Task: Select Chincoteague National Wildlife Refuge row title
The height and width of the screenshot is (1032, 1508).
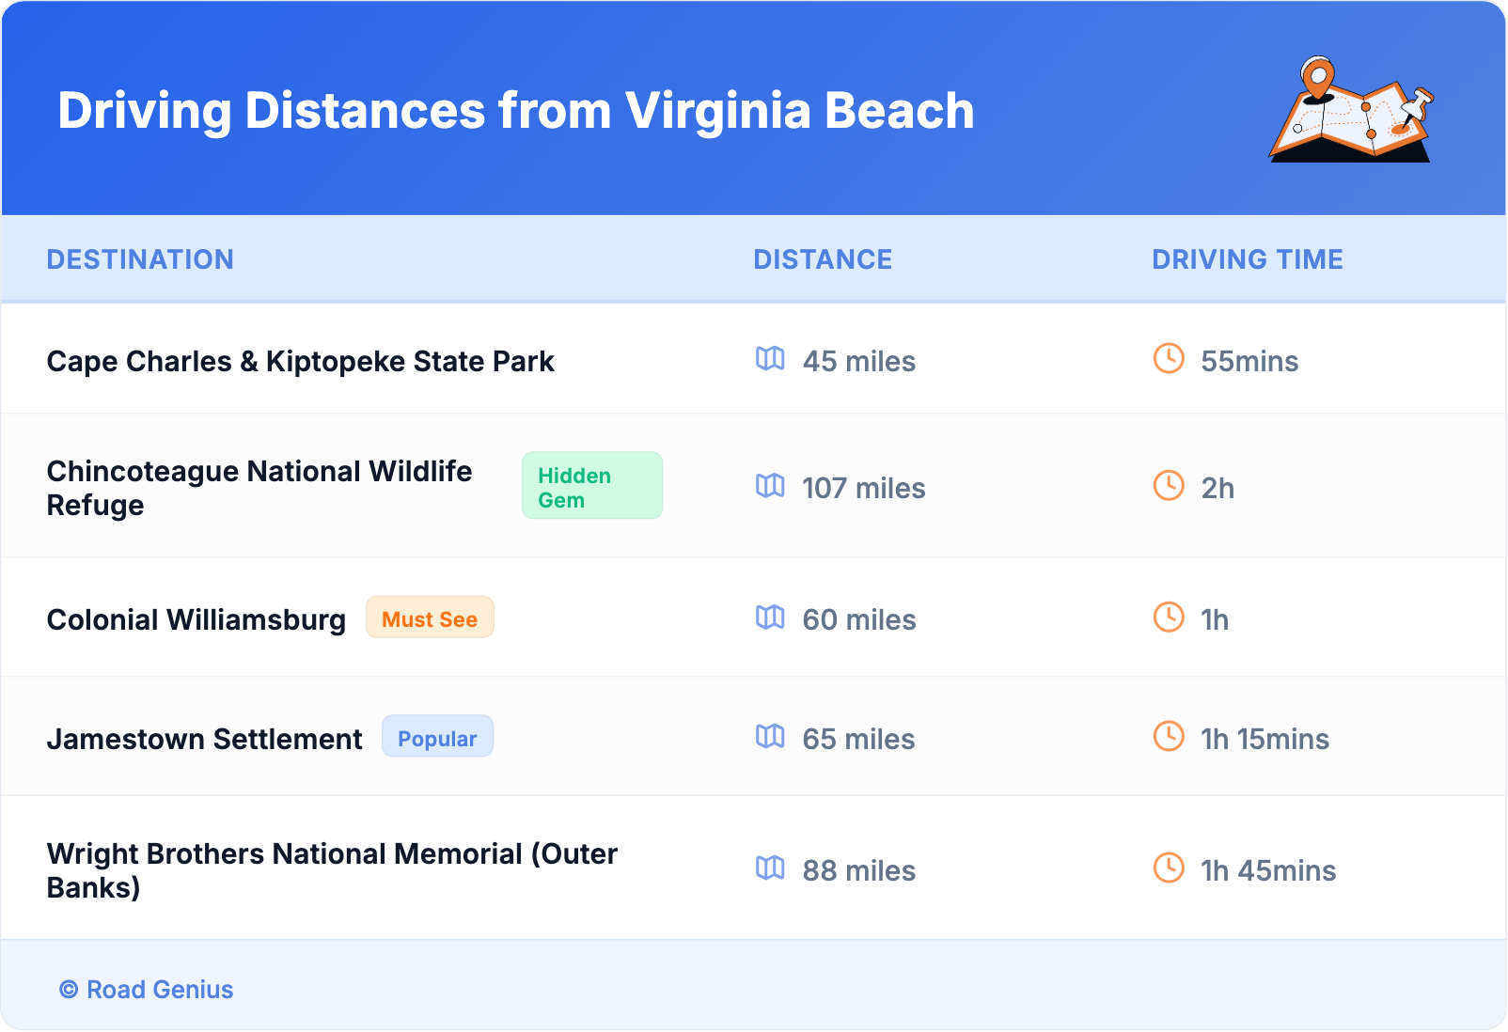Action: [259, 488]
